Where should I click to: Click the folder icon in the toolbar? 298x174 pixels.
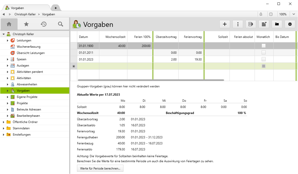click(x=277, y=24)
